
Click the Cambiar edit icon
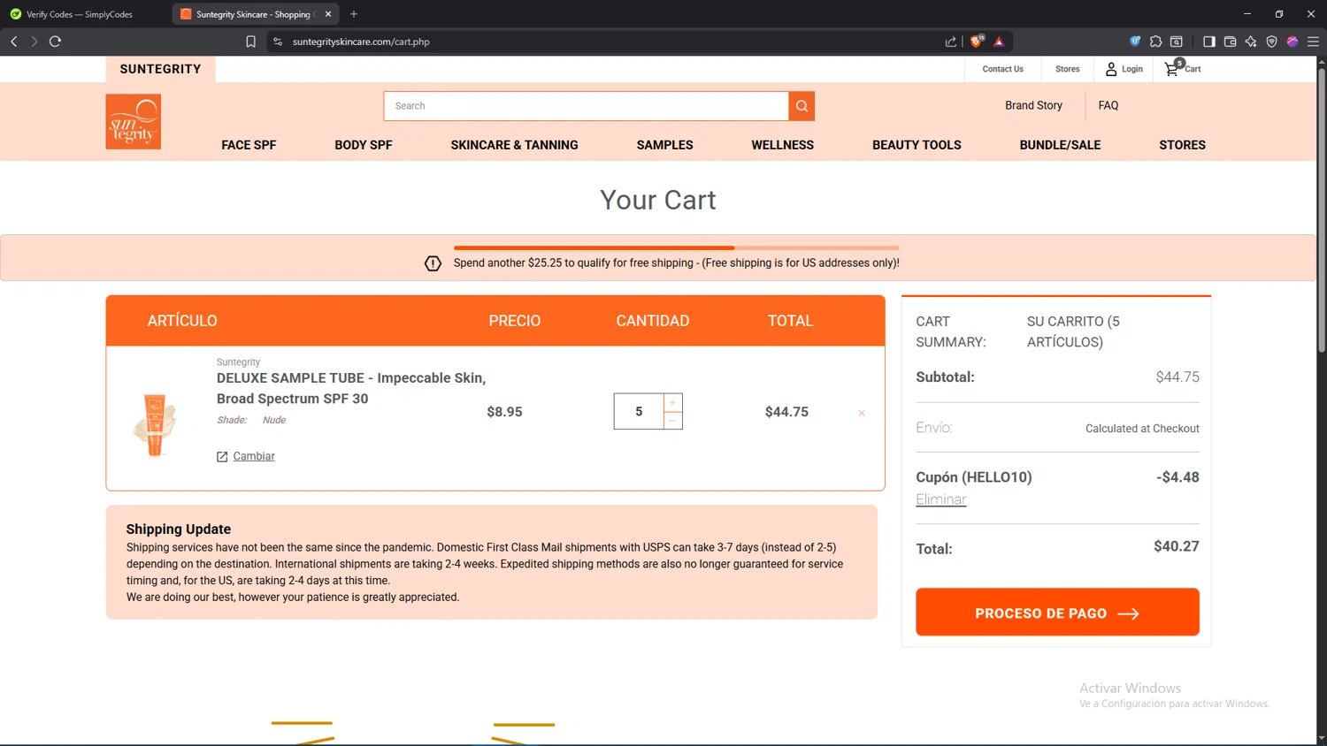222,457
